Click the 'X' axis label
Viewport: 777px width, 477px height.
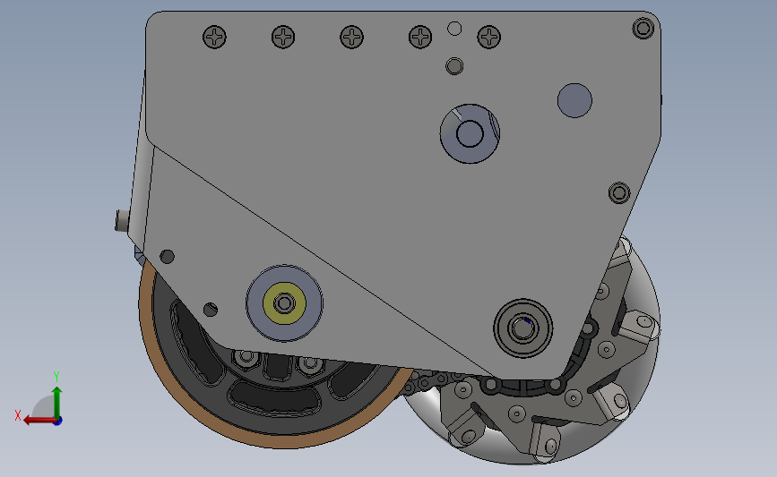(x=18, y=415)
